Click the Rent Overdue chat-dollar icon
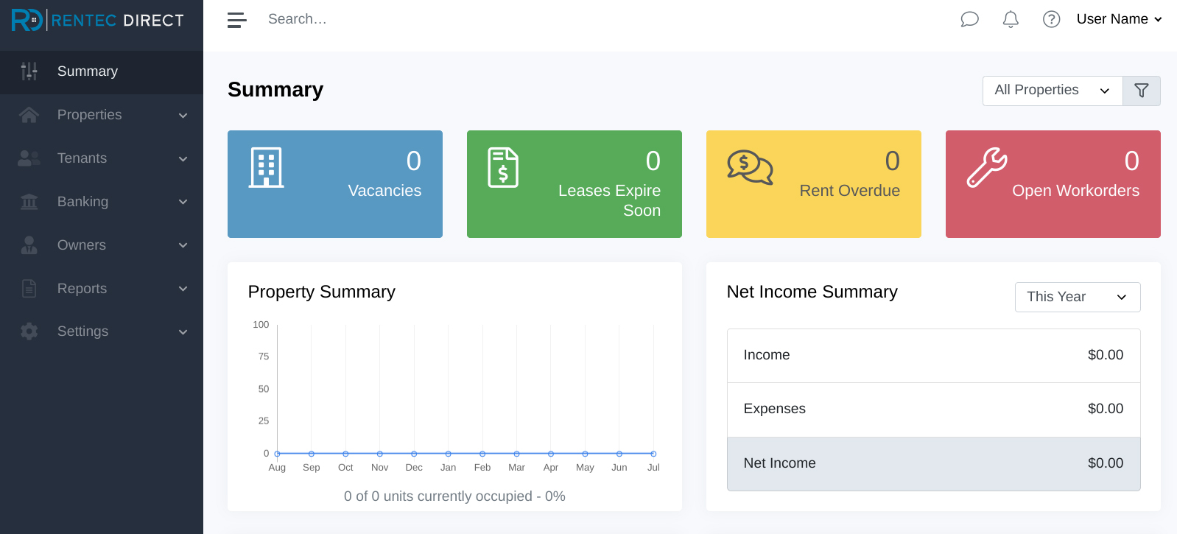 [x=749, y=167]
